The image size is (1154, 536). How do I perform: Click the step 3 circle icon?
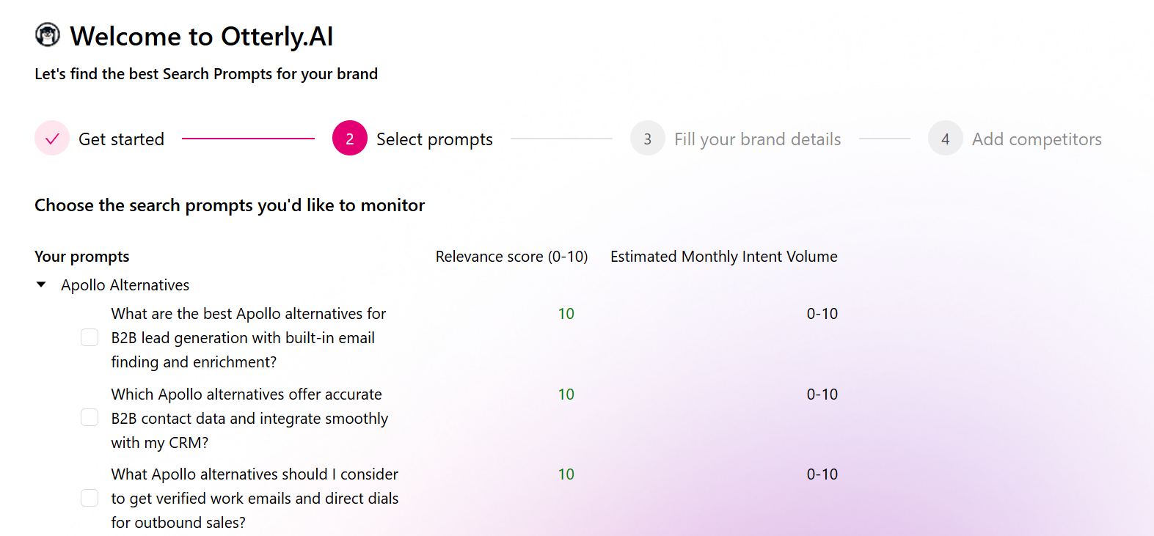648,139
